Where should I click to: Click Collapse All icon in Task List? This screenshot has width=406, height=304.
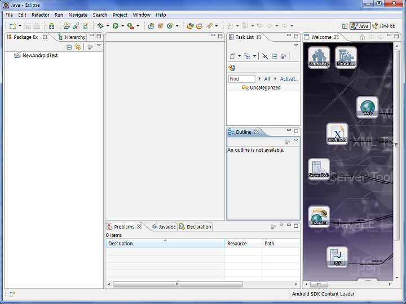275,56
